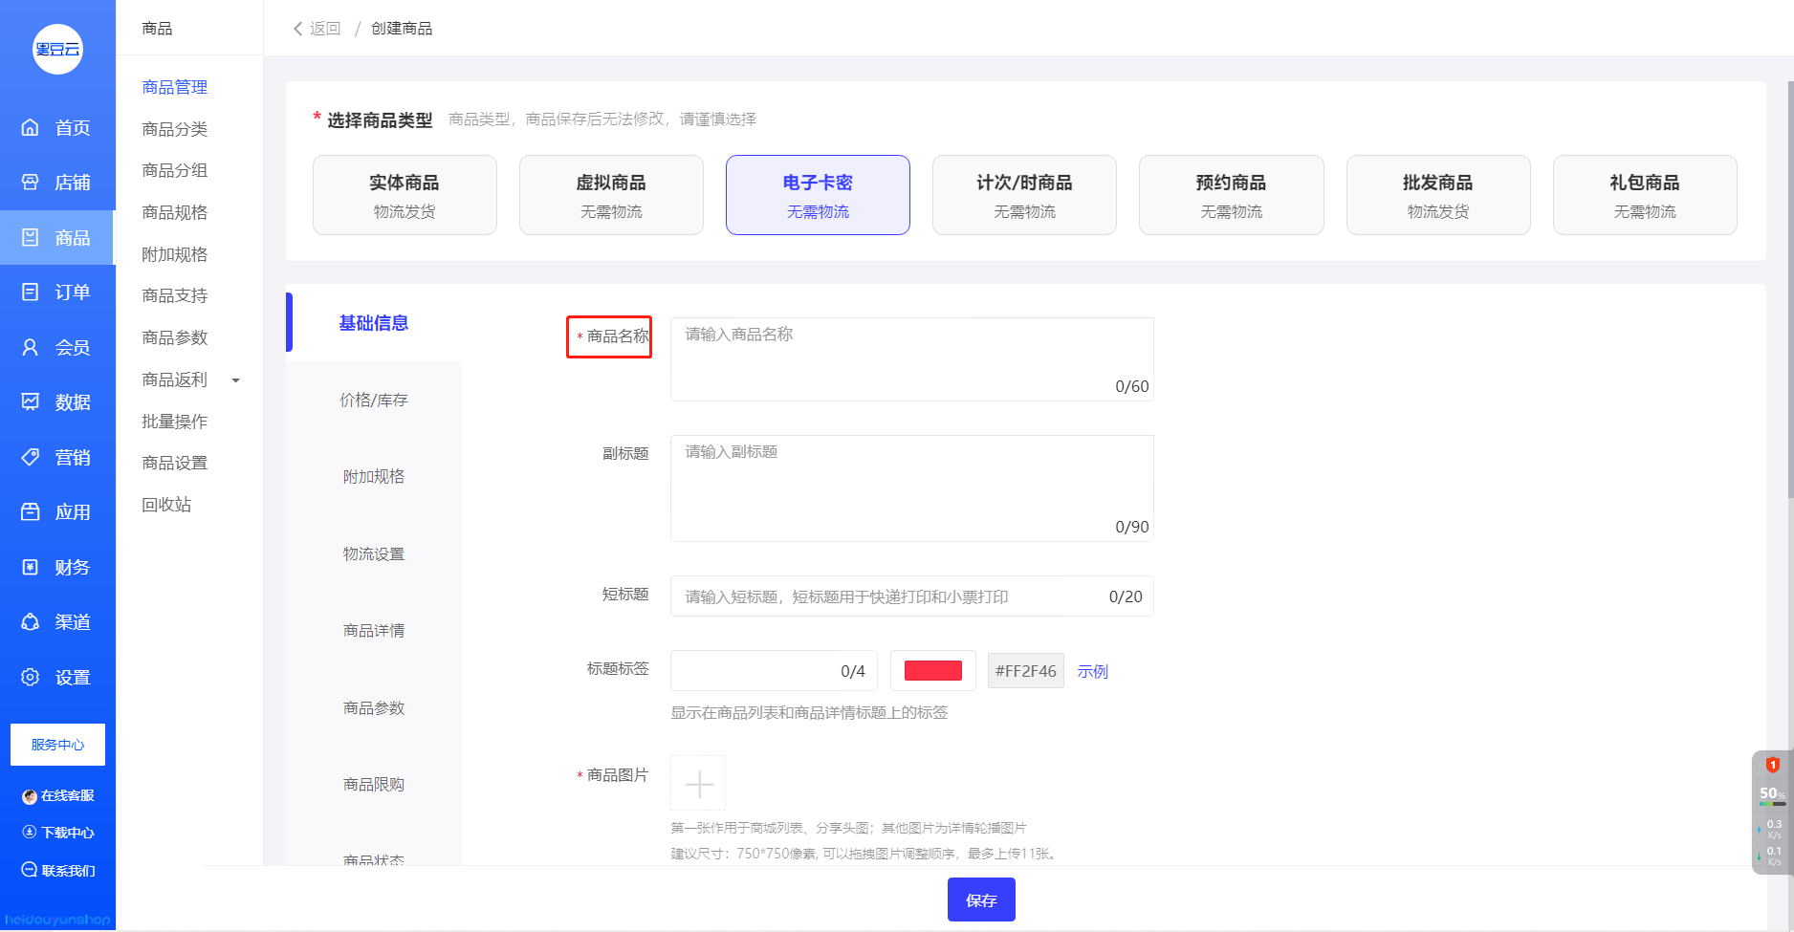
Task: Click the red title tag color swatch
Action: (x=932, y=670)
